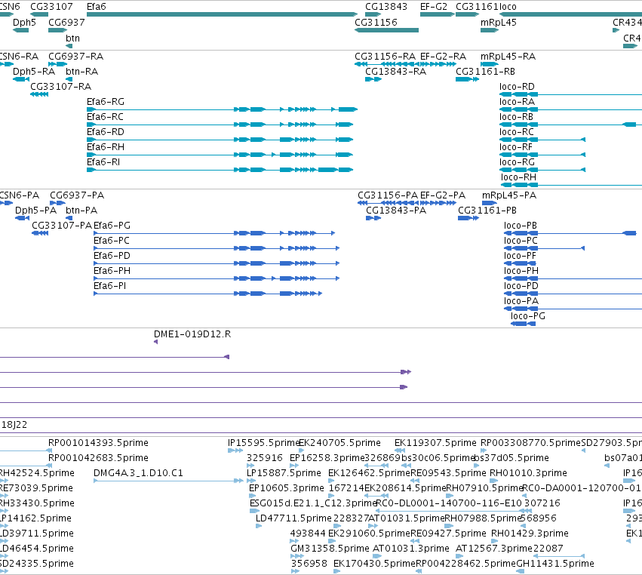Click transcript loco-RB label
The image size is (642, 575).
point(516,117)
